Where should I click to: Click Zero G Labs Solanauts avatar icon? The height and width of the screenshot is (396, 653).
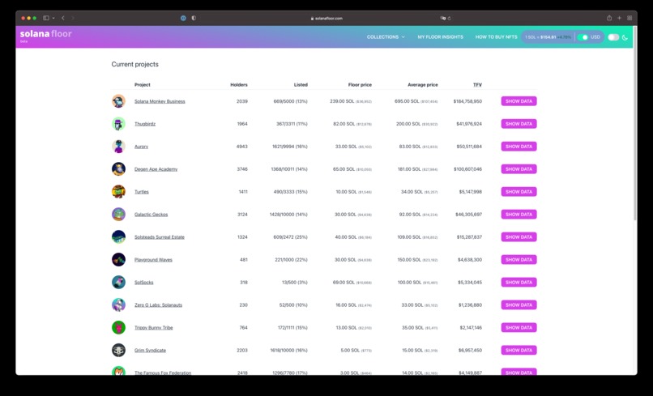pyautogui.click(x=118, y=304)
